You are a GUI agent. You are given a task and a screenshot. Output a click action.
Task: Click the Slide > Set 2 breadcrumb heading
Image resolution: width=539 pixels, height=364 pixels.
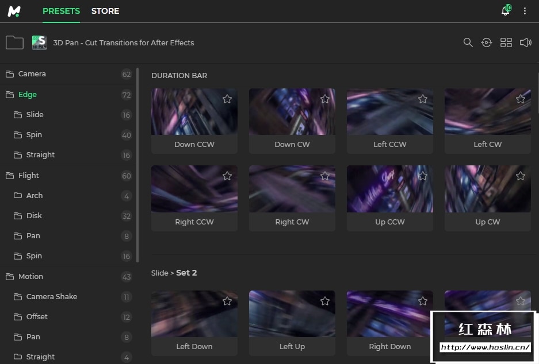[x=174, y=273]
